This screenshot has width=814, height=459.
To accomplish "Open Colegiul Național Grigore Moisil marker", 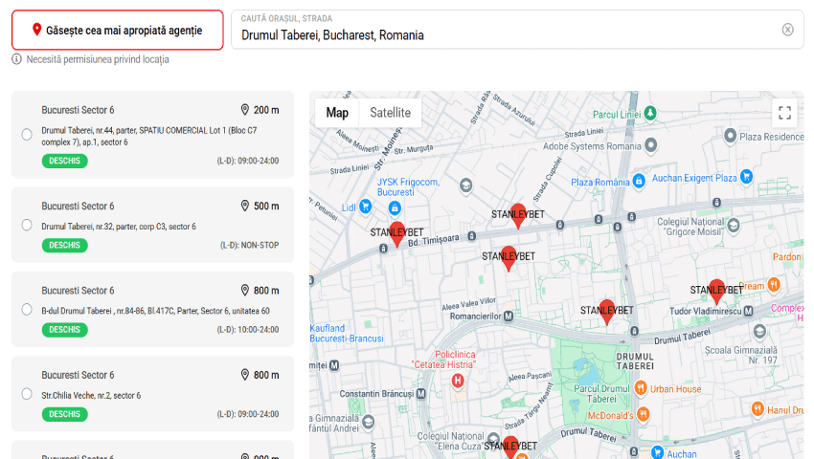I will [x=733, y=225].
